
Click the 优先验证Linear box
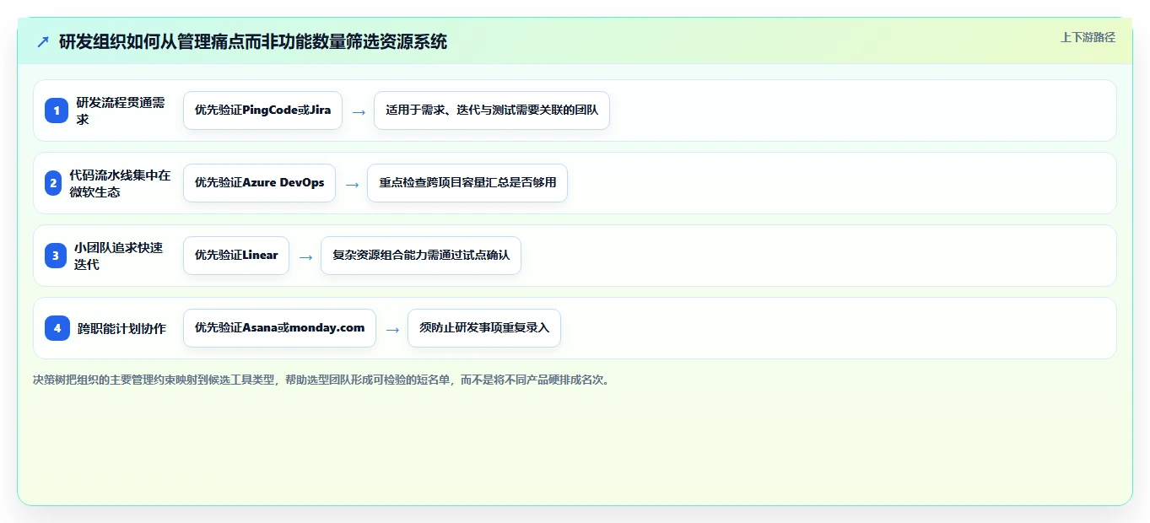coord(236,256)
